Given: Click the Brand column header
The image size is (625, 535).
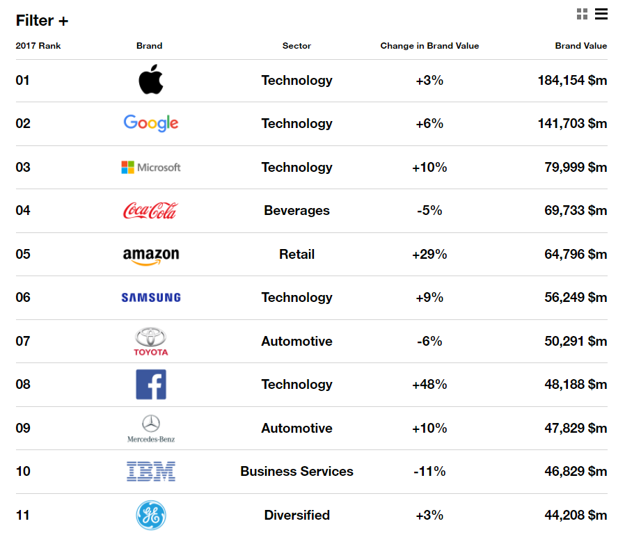Looking at the screenshot, I should click(x=149, y=46).
